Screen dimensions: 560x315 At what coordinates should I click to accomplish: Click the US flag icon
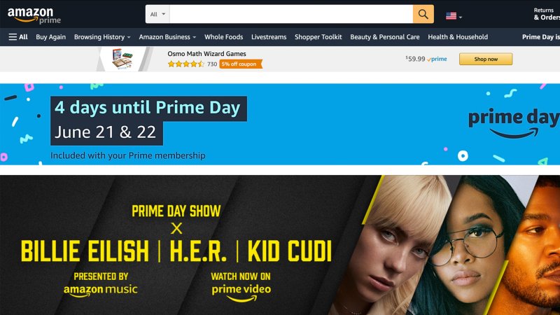(x=451, y=16)
